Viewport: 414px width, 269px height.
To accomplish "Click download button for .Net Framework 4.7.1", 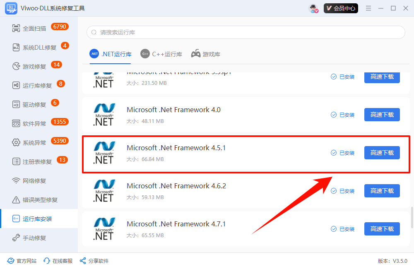I will click(382, 229).
